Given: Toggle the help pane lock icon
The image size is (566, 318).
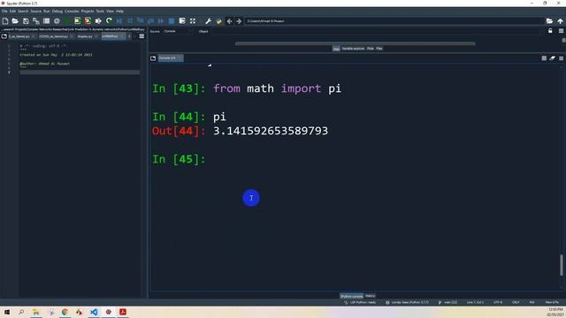Looking at the screenshot, I should click(550, 31).
